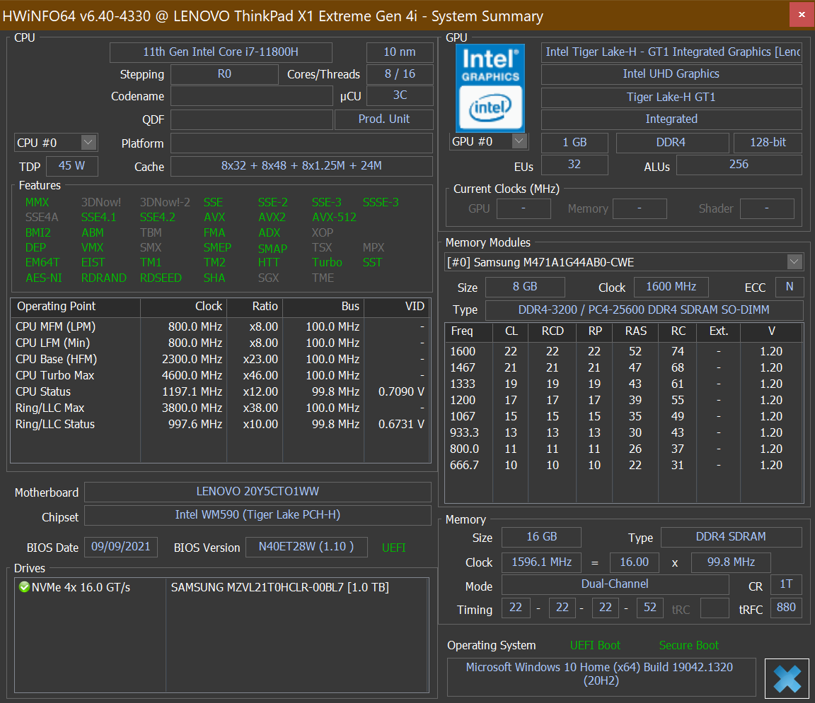Click the Shader clock field
Image resolution: width=815 pixels, height=703 pixels.
point(767,208)
